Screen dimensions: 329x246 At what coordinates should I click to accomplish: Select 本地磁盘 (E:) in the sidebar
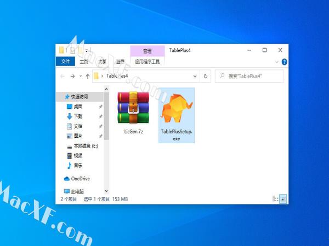pyautogui.click(x=86, y=146)
